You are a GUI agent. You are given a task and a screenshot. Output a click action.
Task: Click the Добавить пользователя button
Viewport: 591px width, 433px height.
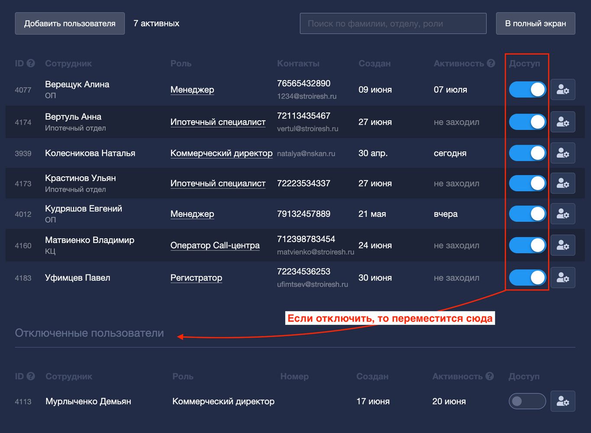tap(70, 23)
